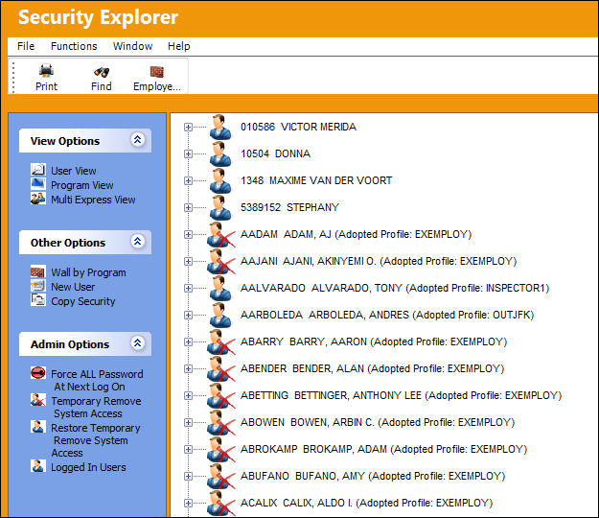
Task: Choose Restore Temporary Remove System Access
Action: pyautogui.click(x=96, y=440)
